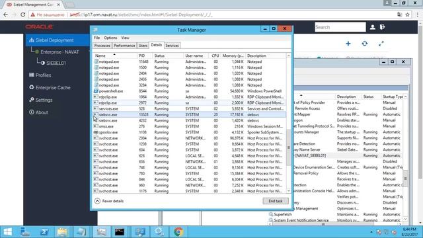Reload the browser page
The image size is (423, 238).
click(x=23, y=15)
